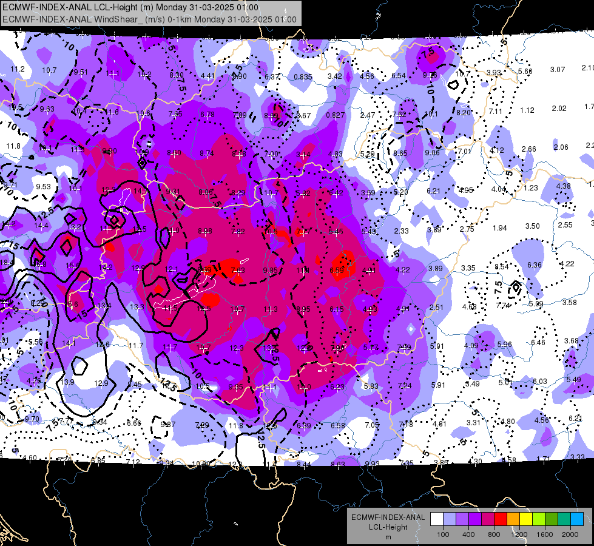This screenshot has width=594, height=546.
Task: Click the wind shear value 1.71
Action: pyautogui.click(x=543, y=459)
